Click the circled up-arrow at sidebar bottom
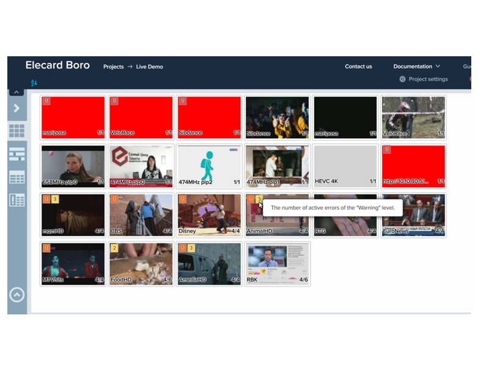489x367 pixels. (17, 295)
